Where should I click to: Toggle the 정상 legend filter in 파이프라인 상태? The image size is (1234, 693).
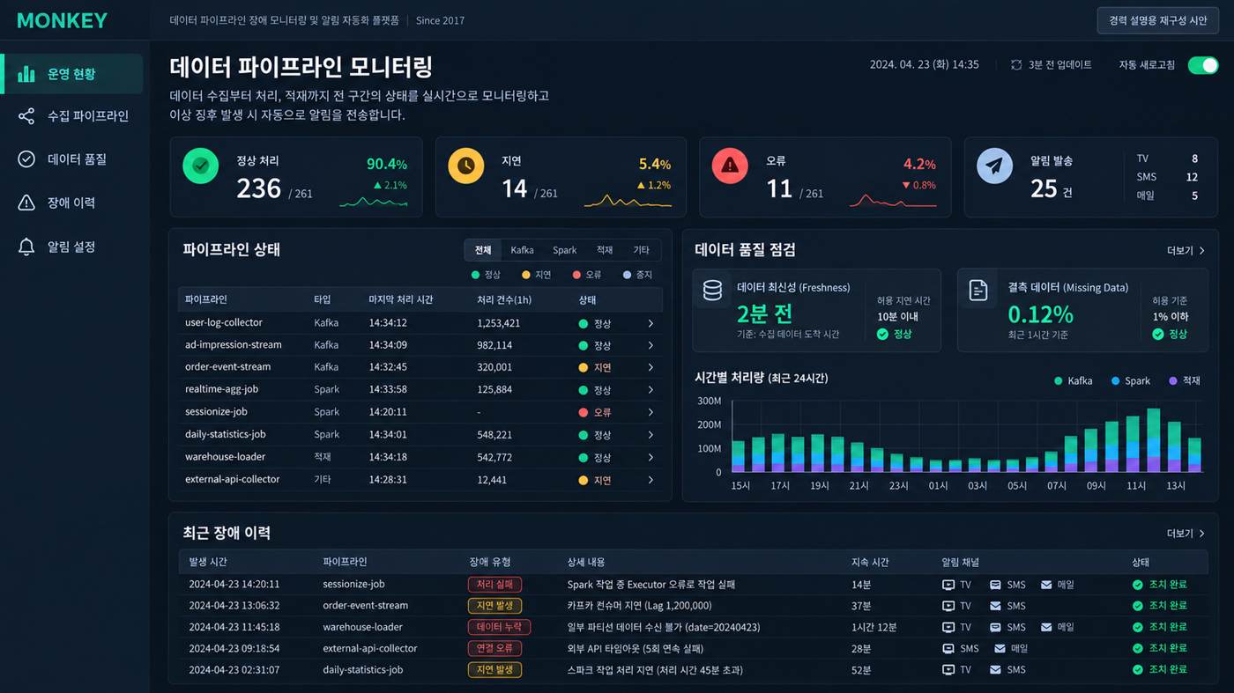486,275
